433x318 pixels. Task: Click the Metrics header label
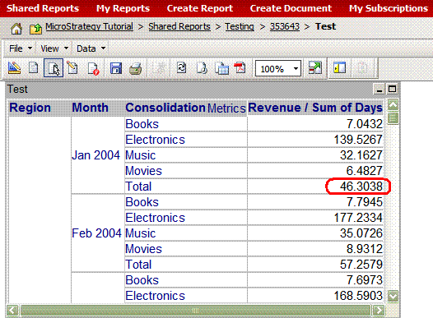tap(226, 108)
